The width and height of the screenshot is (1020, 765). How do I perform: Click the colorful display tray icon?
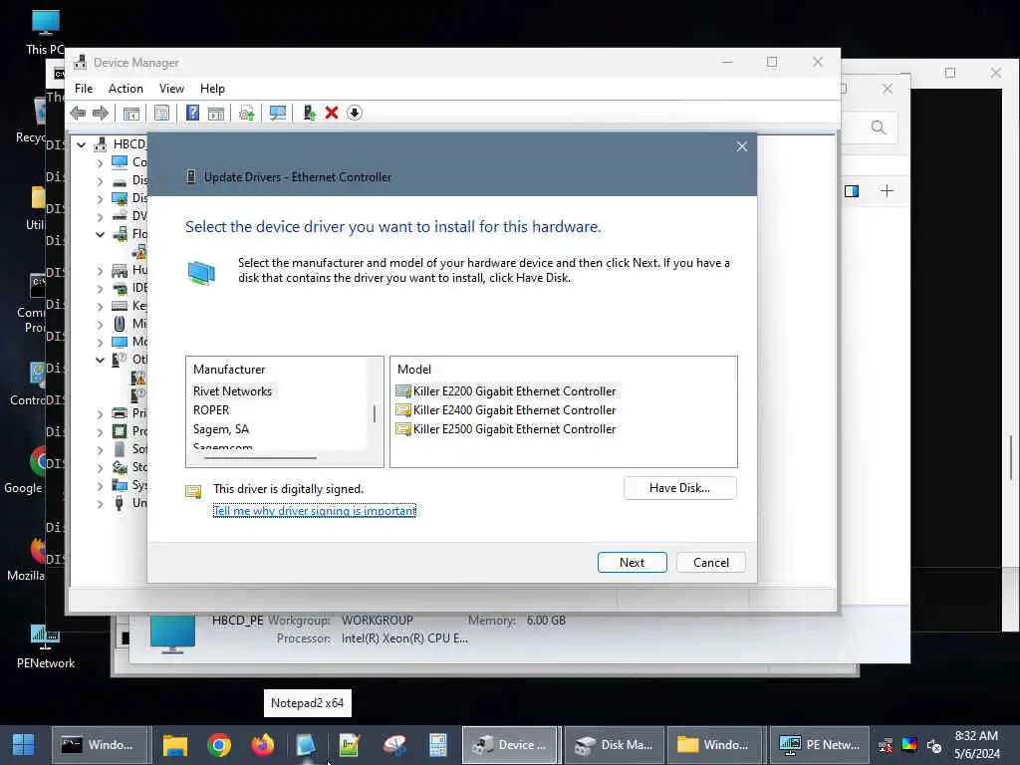(x=909, y=745)
